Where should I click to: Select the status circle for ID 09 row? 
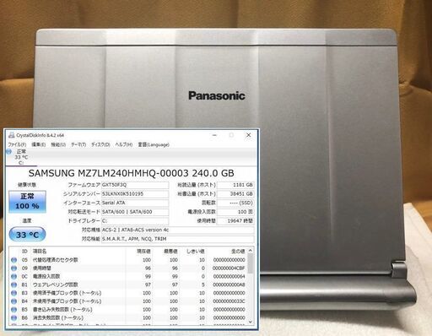pyautogui.click(x=13, y=268)
